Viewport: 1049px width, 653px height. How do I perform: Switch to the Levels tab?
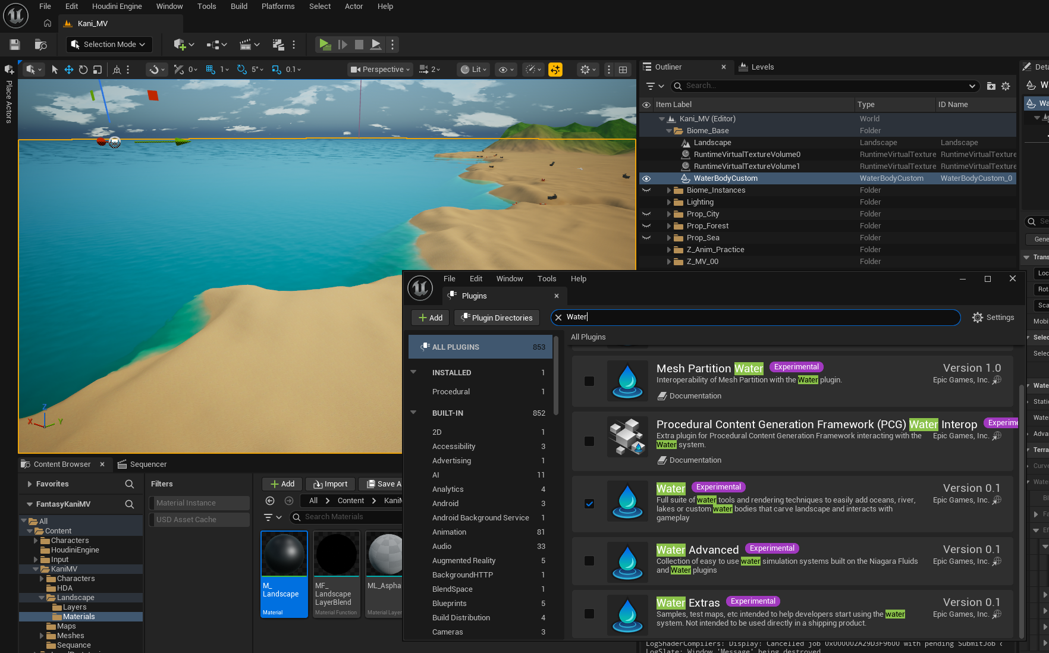coord(756,67)
